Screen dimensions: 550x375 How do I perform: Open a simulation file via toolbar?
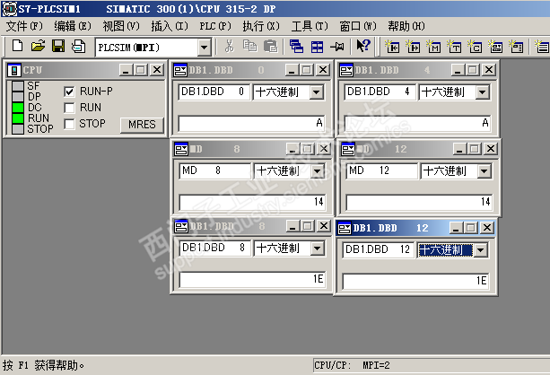point(38,46)
